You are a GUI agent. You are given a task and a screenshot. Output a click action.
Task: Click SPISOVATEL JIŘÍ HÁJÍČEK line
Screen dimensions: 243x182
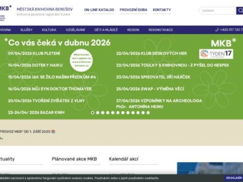click(153, 77)
